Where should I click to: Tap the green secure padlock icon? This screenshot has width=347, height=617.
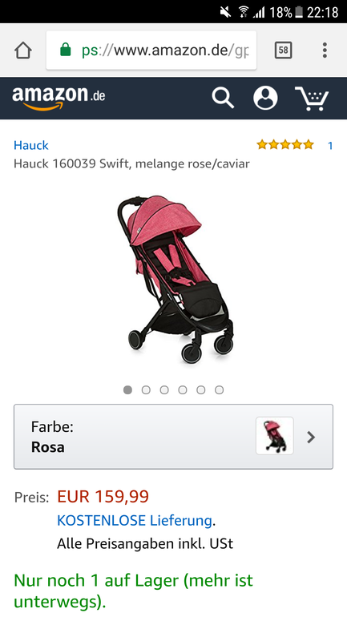65,50
